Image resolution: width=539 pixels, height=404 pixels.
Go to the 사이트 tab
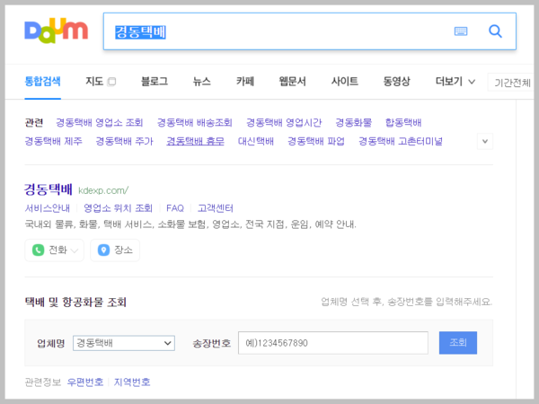click(345, 82)
